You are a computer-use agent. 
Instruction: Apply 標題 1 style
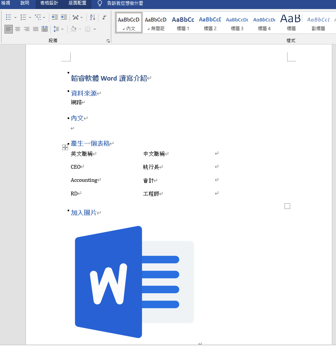183,23
